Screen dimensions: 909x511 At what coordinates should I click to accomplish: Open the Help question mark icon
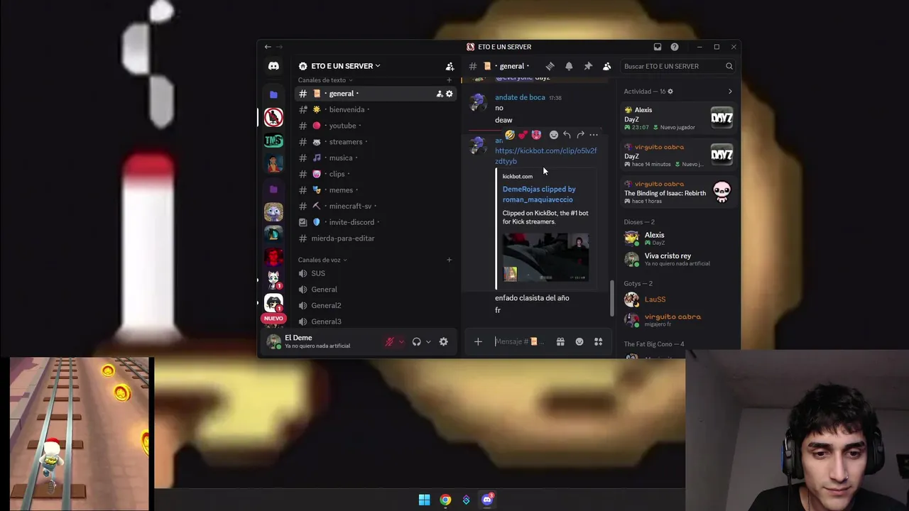click(x=675, y=47)
